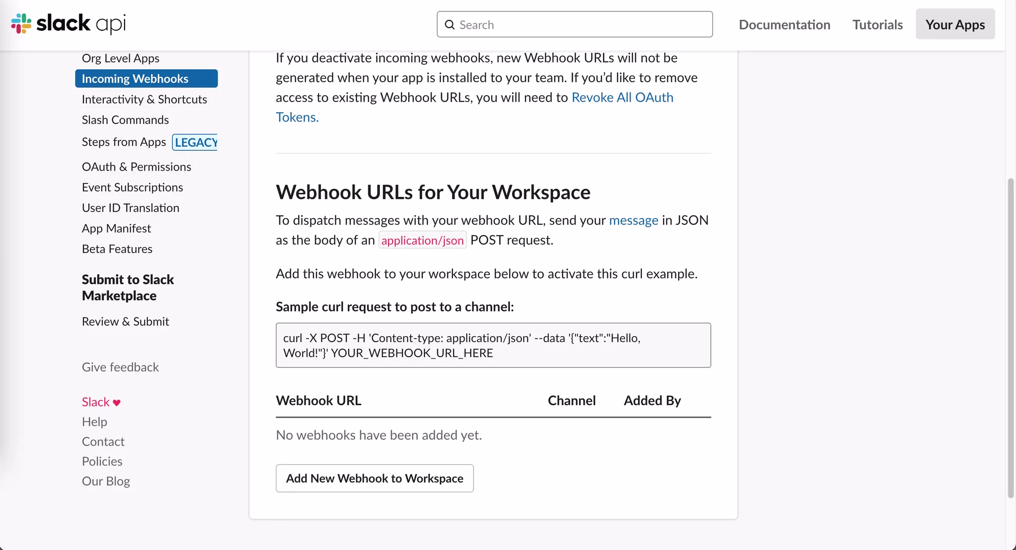Viewport: 1016px width, 550px height.
Task: Open the Contact link
Action: point(103,441)
